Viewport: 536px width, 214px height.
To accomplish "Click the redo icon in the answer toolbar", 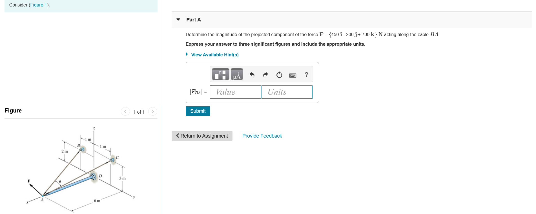I will [265, 74].
